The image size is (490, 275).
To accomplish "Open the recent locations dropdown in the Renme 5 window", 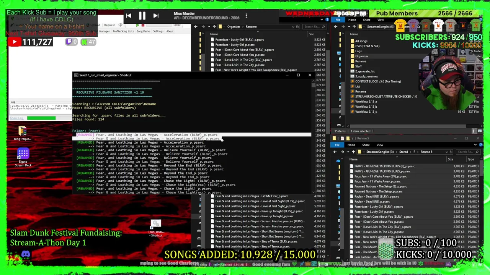I will [348, 152].
